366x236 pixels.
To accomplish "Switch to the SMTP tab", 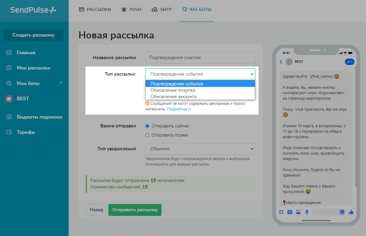I will (x=162, y=9).
